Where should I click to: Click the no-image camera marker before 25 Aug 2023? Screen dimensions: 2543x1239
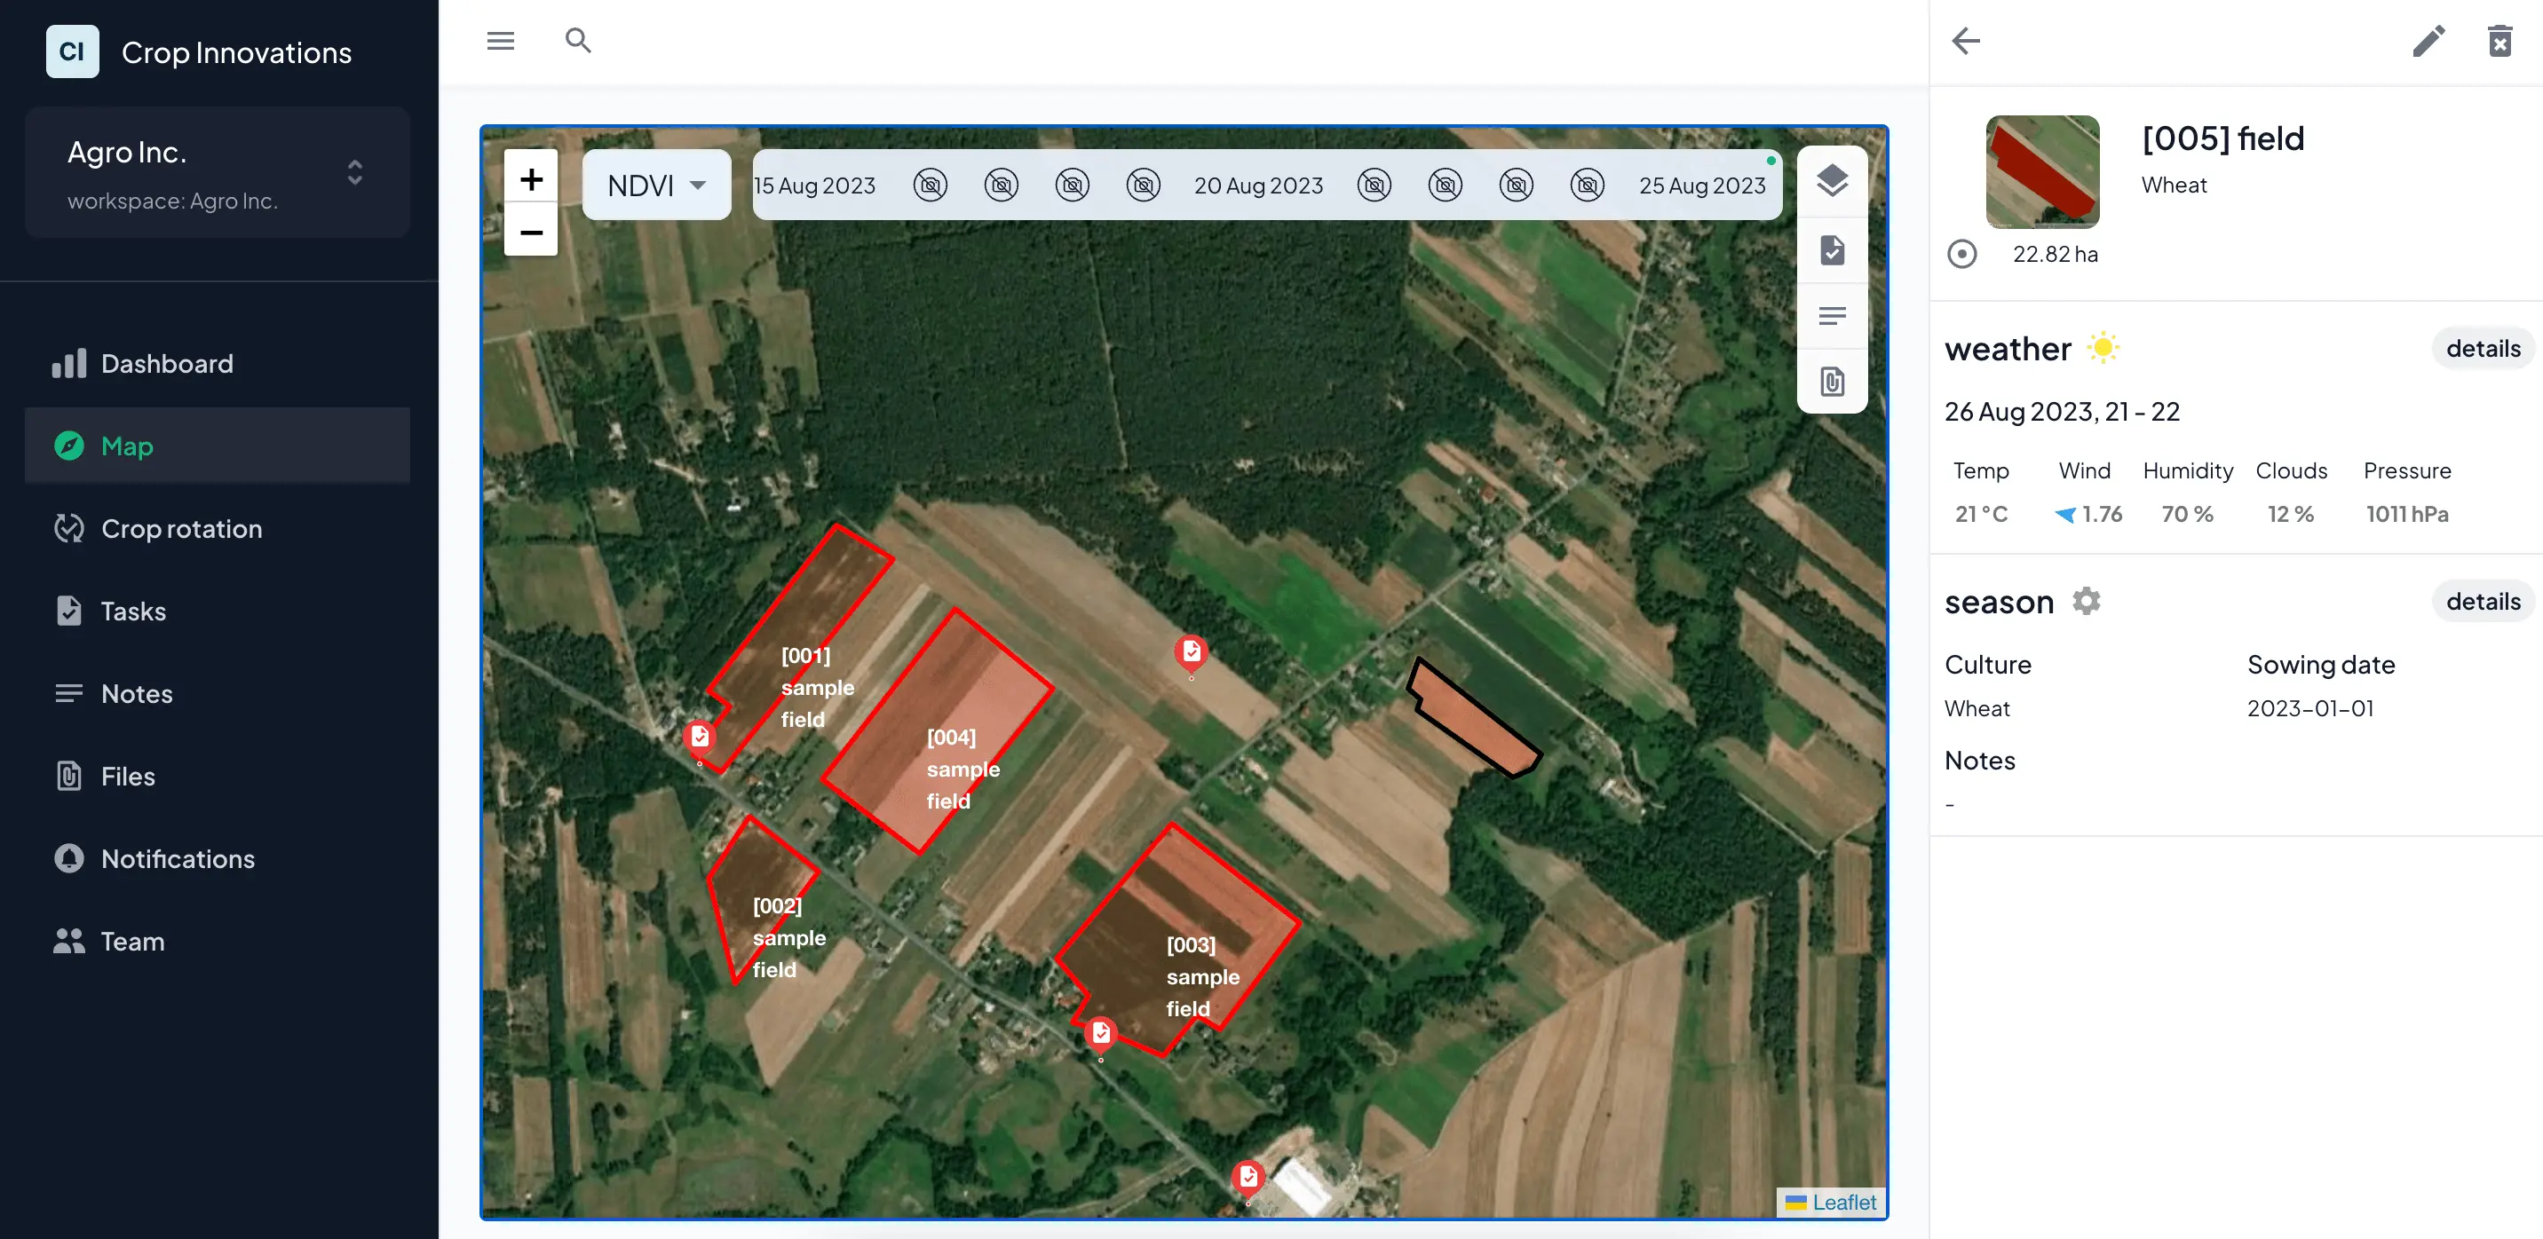coord(1587,185)
